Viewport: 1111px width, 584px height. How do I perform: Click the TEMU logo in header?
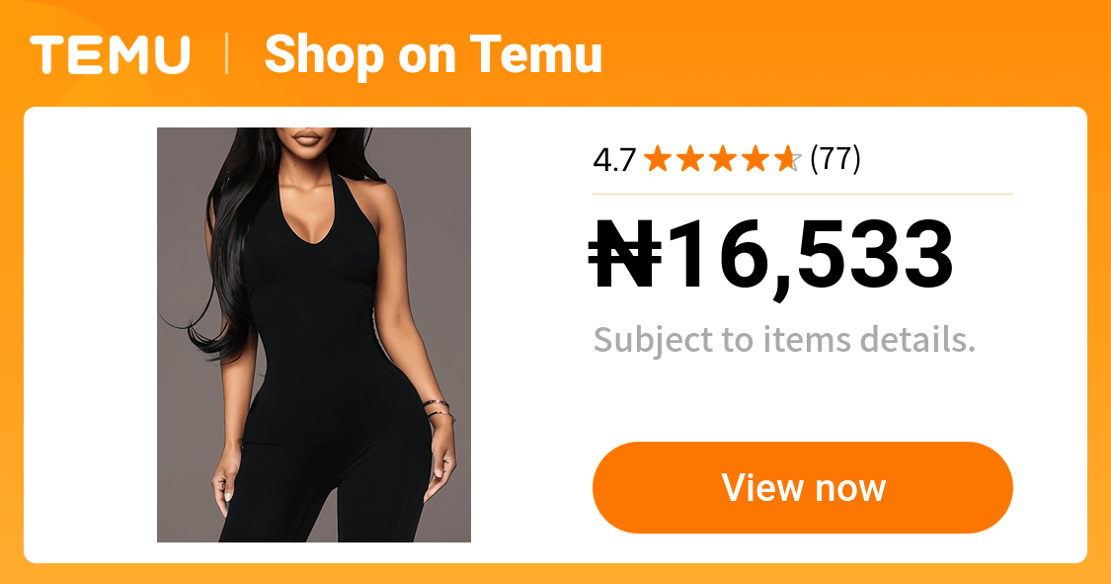[x=111, y=54]
